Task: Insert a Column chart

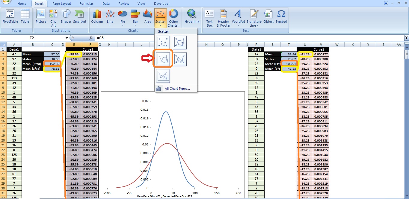Action: point(97,17)
